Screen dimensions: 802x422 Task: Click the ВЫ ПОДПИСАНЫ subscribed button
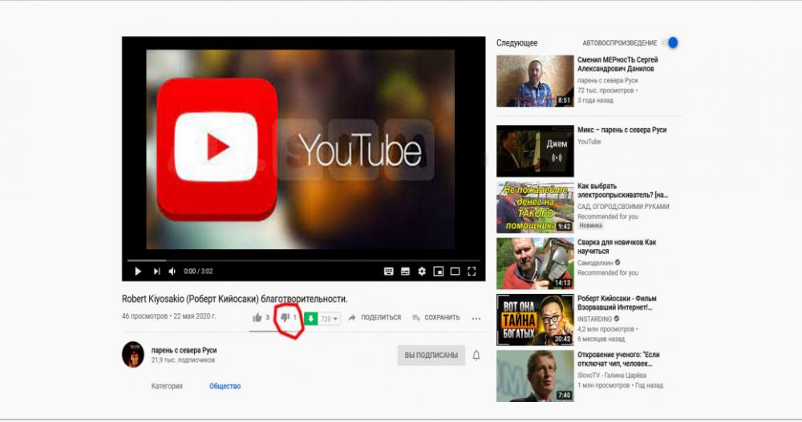click(431, 355)
